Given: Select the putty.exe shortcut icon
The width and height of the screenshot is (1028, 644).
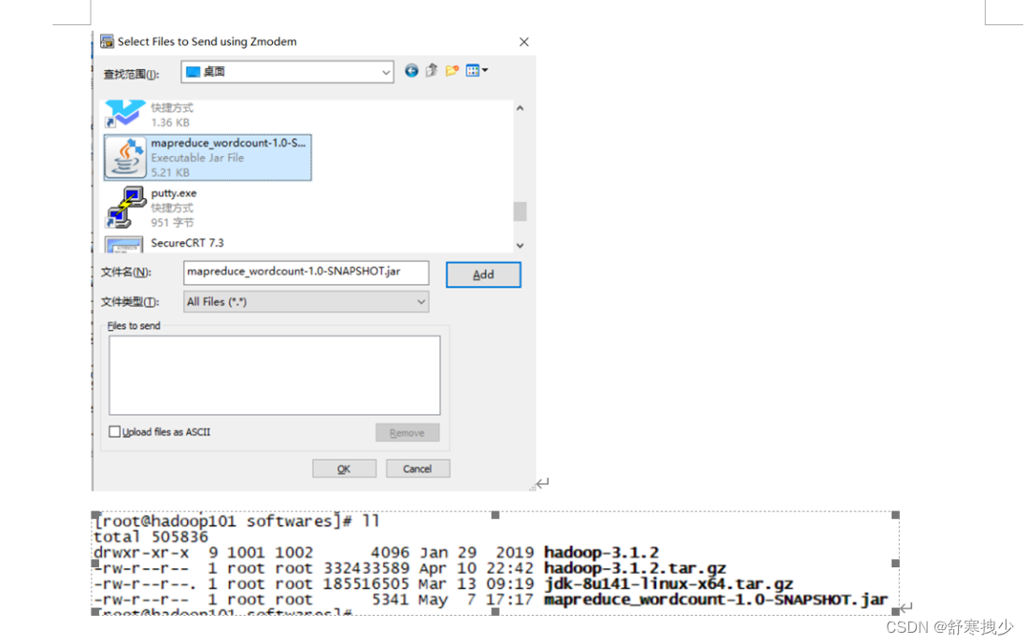Looking at the screenshot, I should pos(125,208).
